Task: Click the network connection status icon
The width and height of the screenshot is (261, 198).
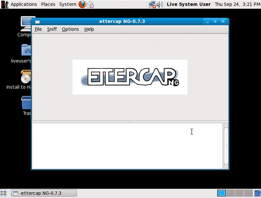Action: tap(152, 4)
